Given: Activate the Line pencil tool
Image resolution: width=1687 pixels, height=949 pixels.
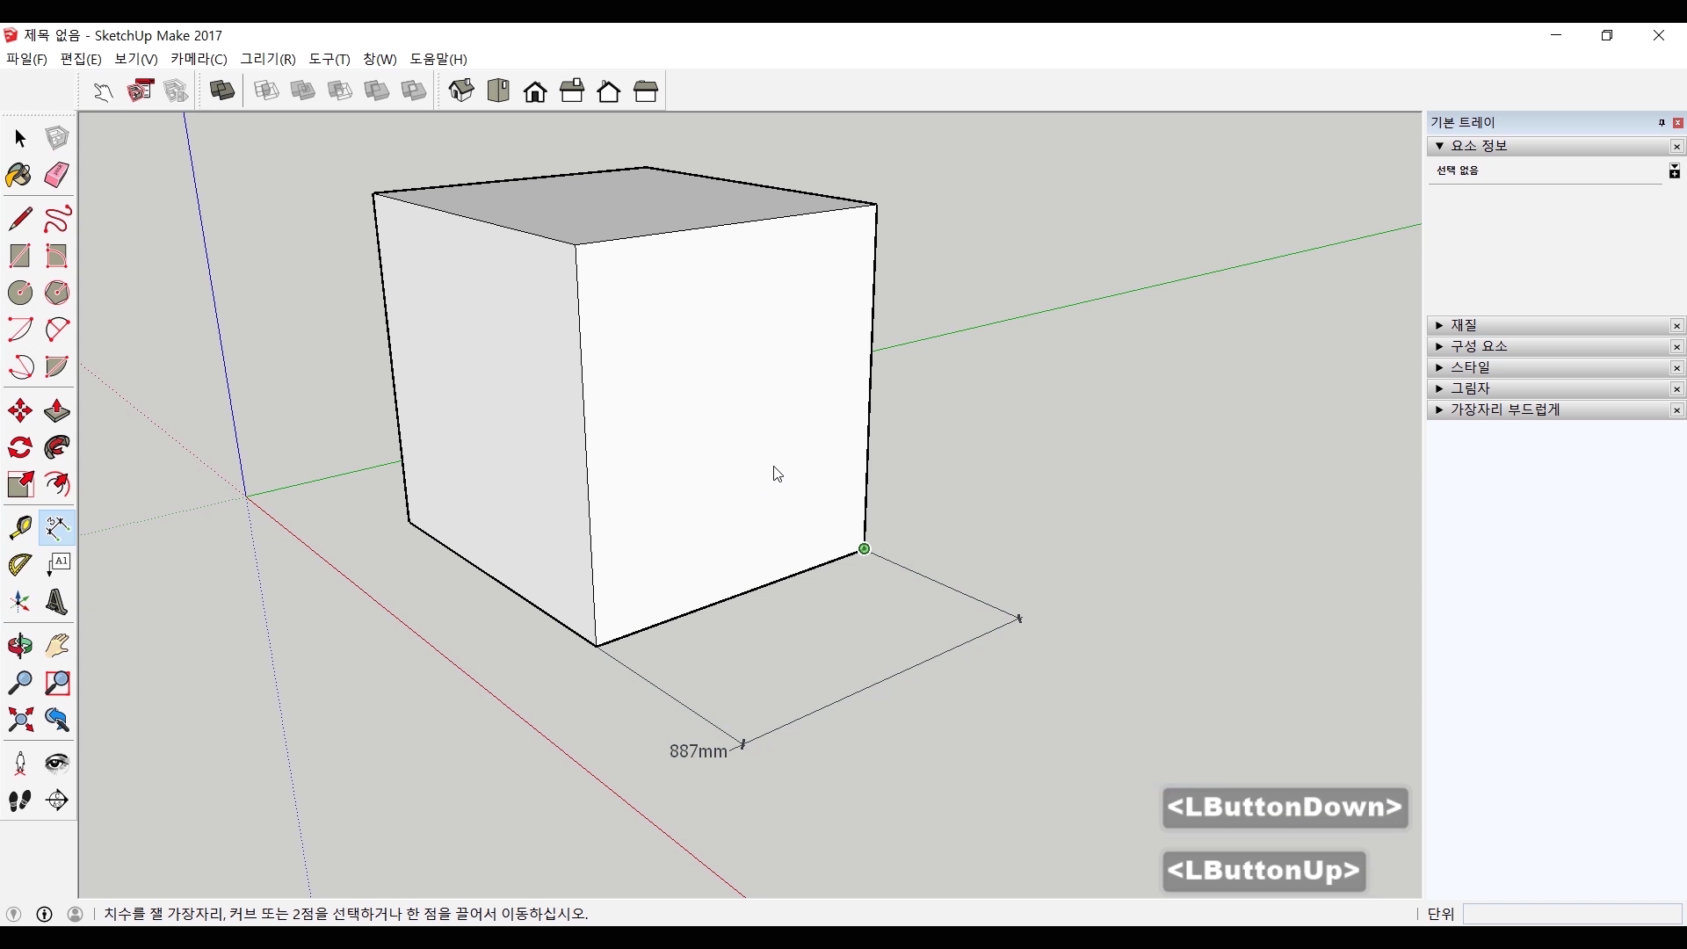Looking at the screenshot, I should point(19,219).
